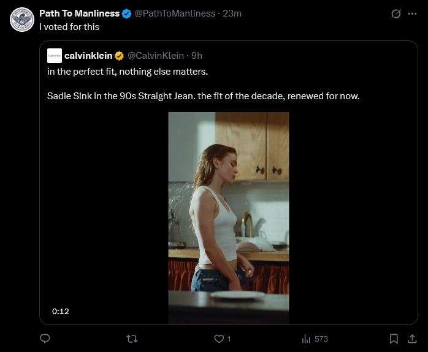Screen dimensions: 428x352
Task: View post analytics showing 573 views
Action: click(315, 339)
